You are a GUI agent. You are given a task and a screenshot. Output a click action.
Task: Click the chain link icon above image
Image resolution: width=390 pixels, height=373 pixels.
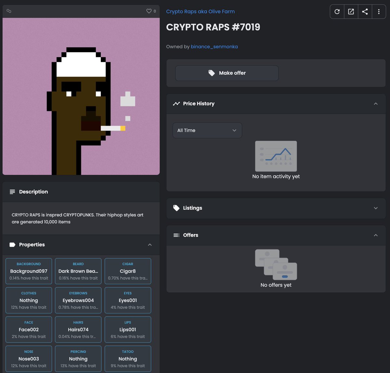pos(9,11)
